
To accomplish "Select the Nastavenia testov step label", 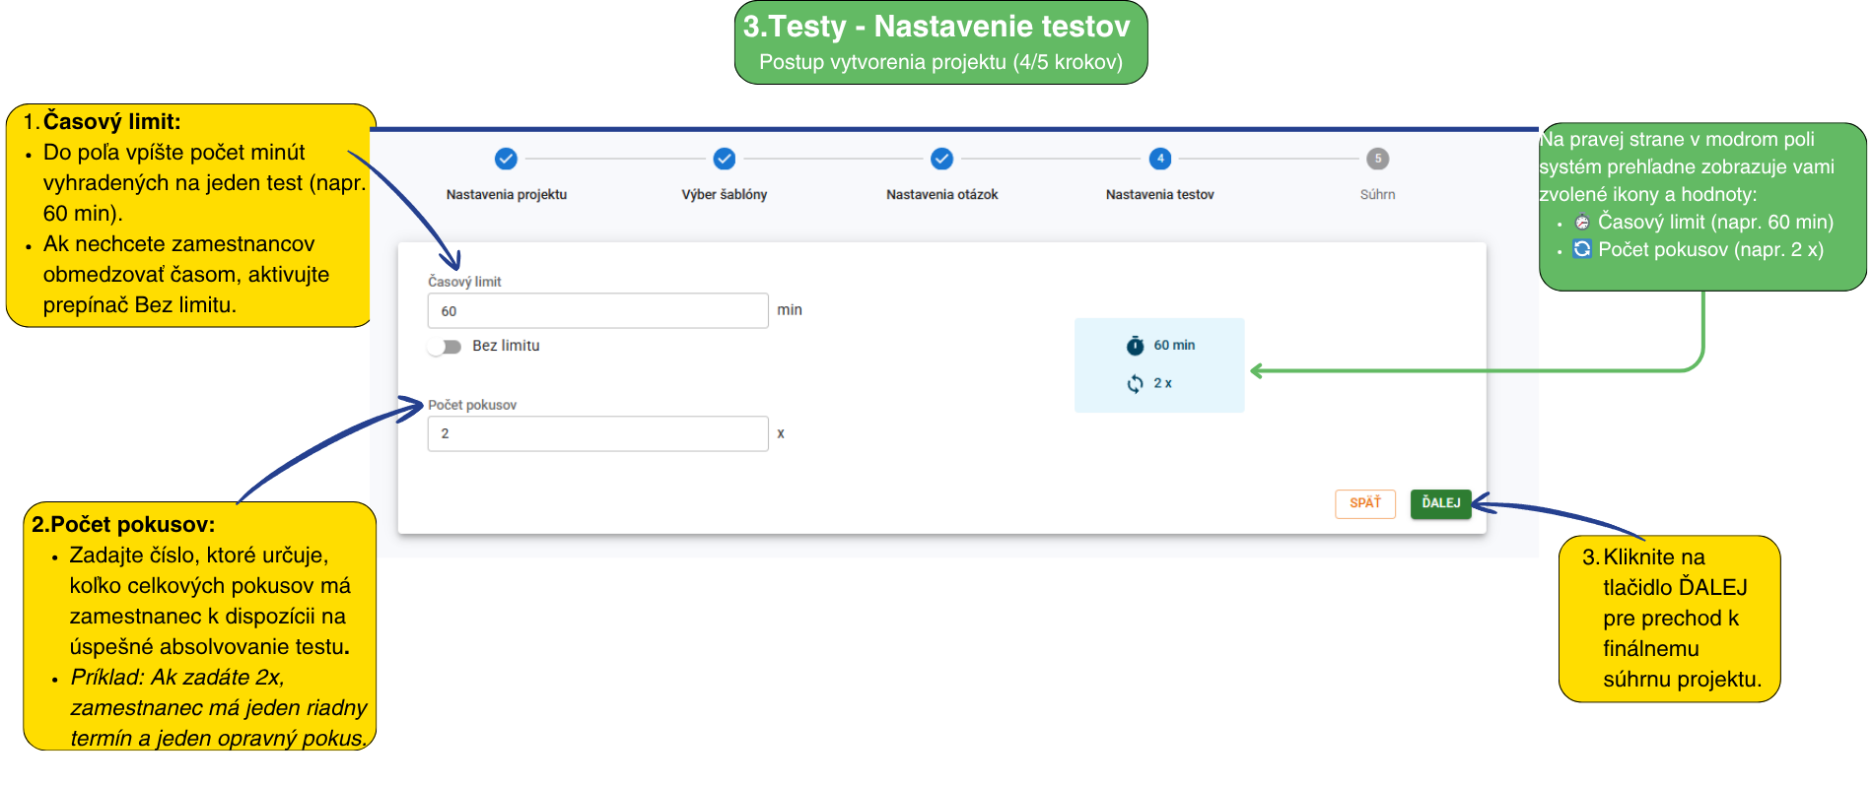I will point(1159,195).
